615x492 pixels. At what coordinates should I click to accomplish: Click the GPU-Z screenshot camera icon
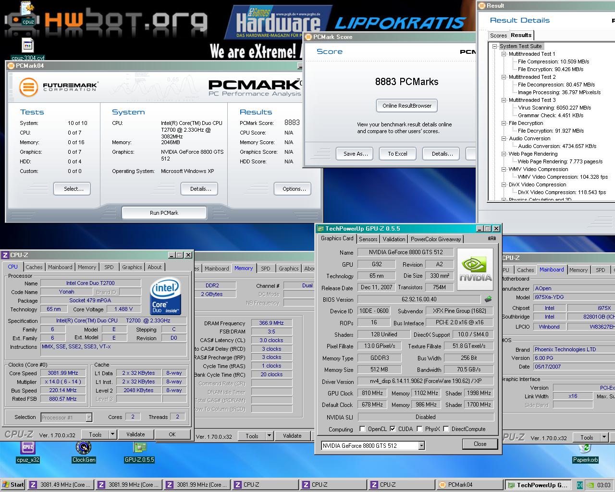(492, 238)
